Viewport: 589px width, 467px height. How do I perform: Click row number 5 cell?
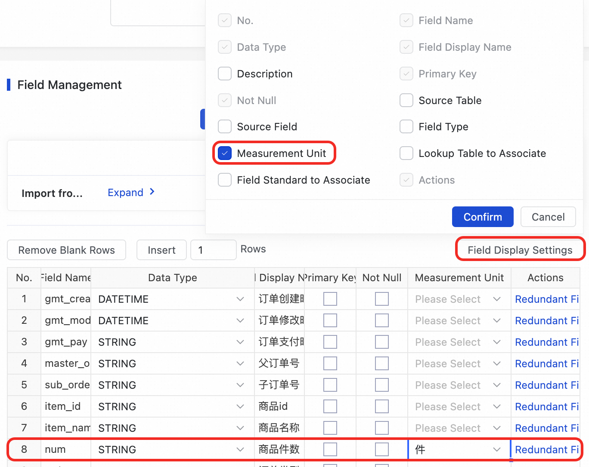(x=24, y=385)
